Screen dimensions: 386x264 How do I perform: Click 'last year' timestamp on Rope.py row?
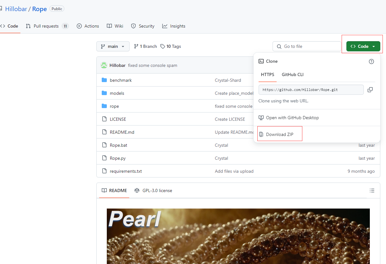coord(367,158)
